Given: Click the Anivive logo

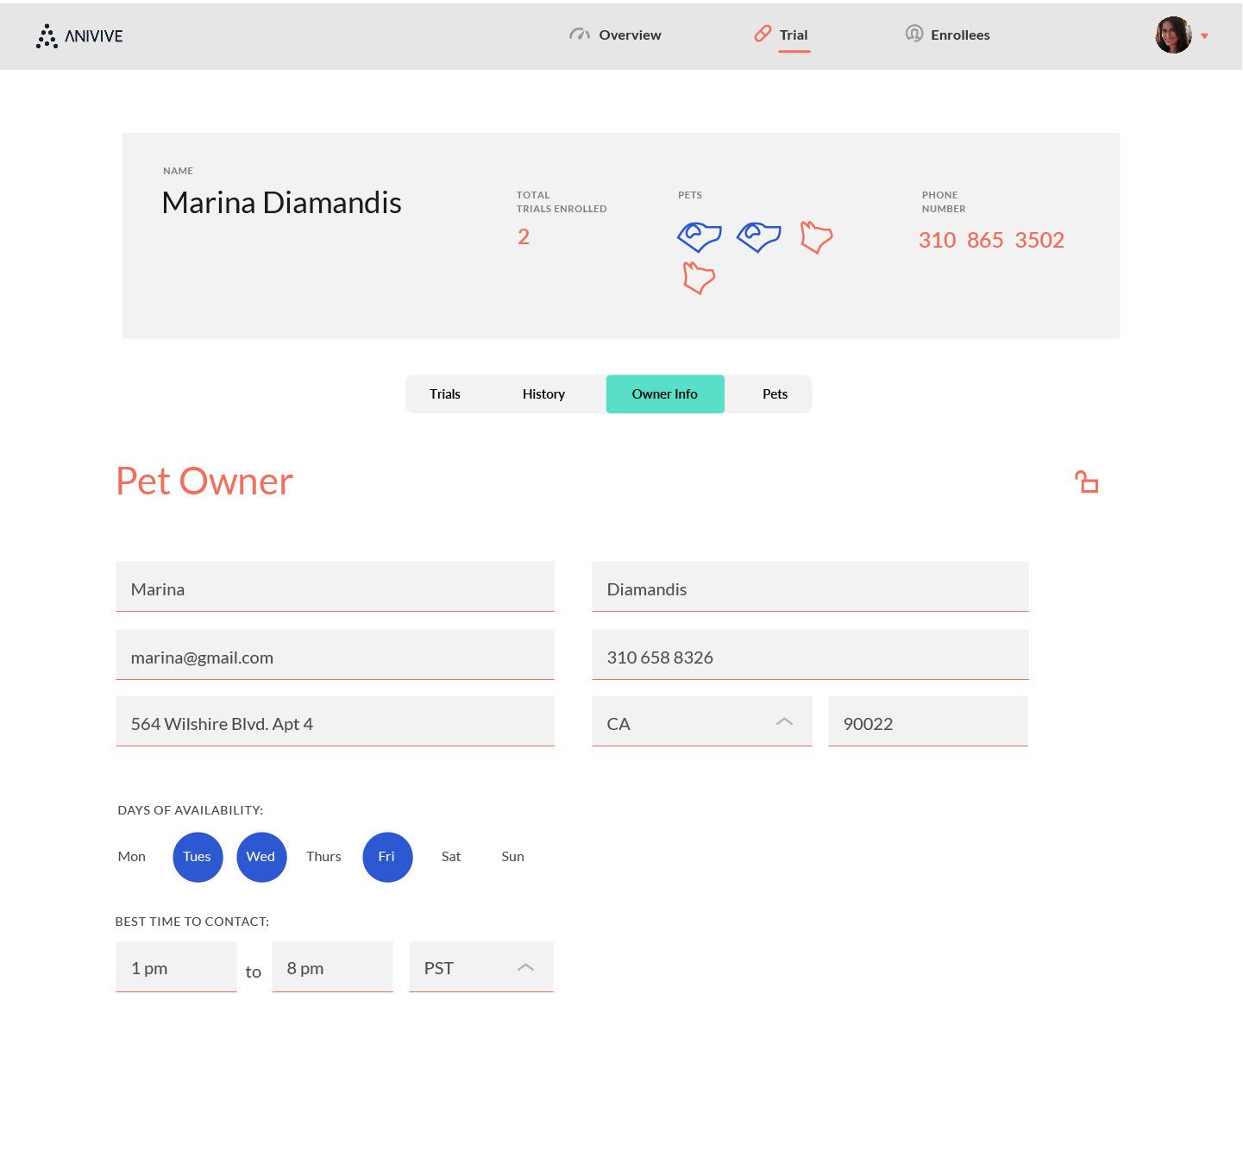Looking at the screenshot, I should [x=79, y=35].
